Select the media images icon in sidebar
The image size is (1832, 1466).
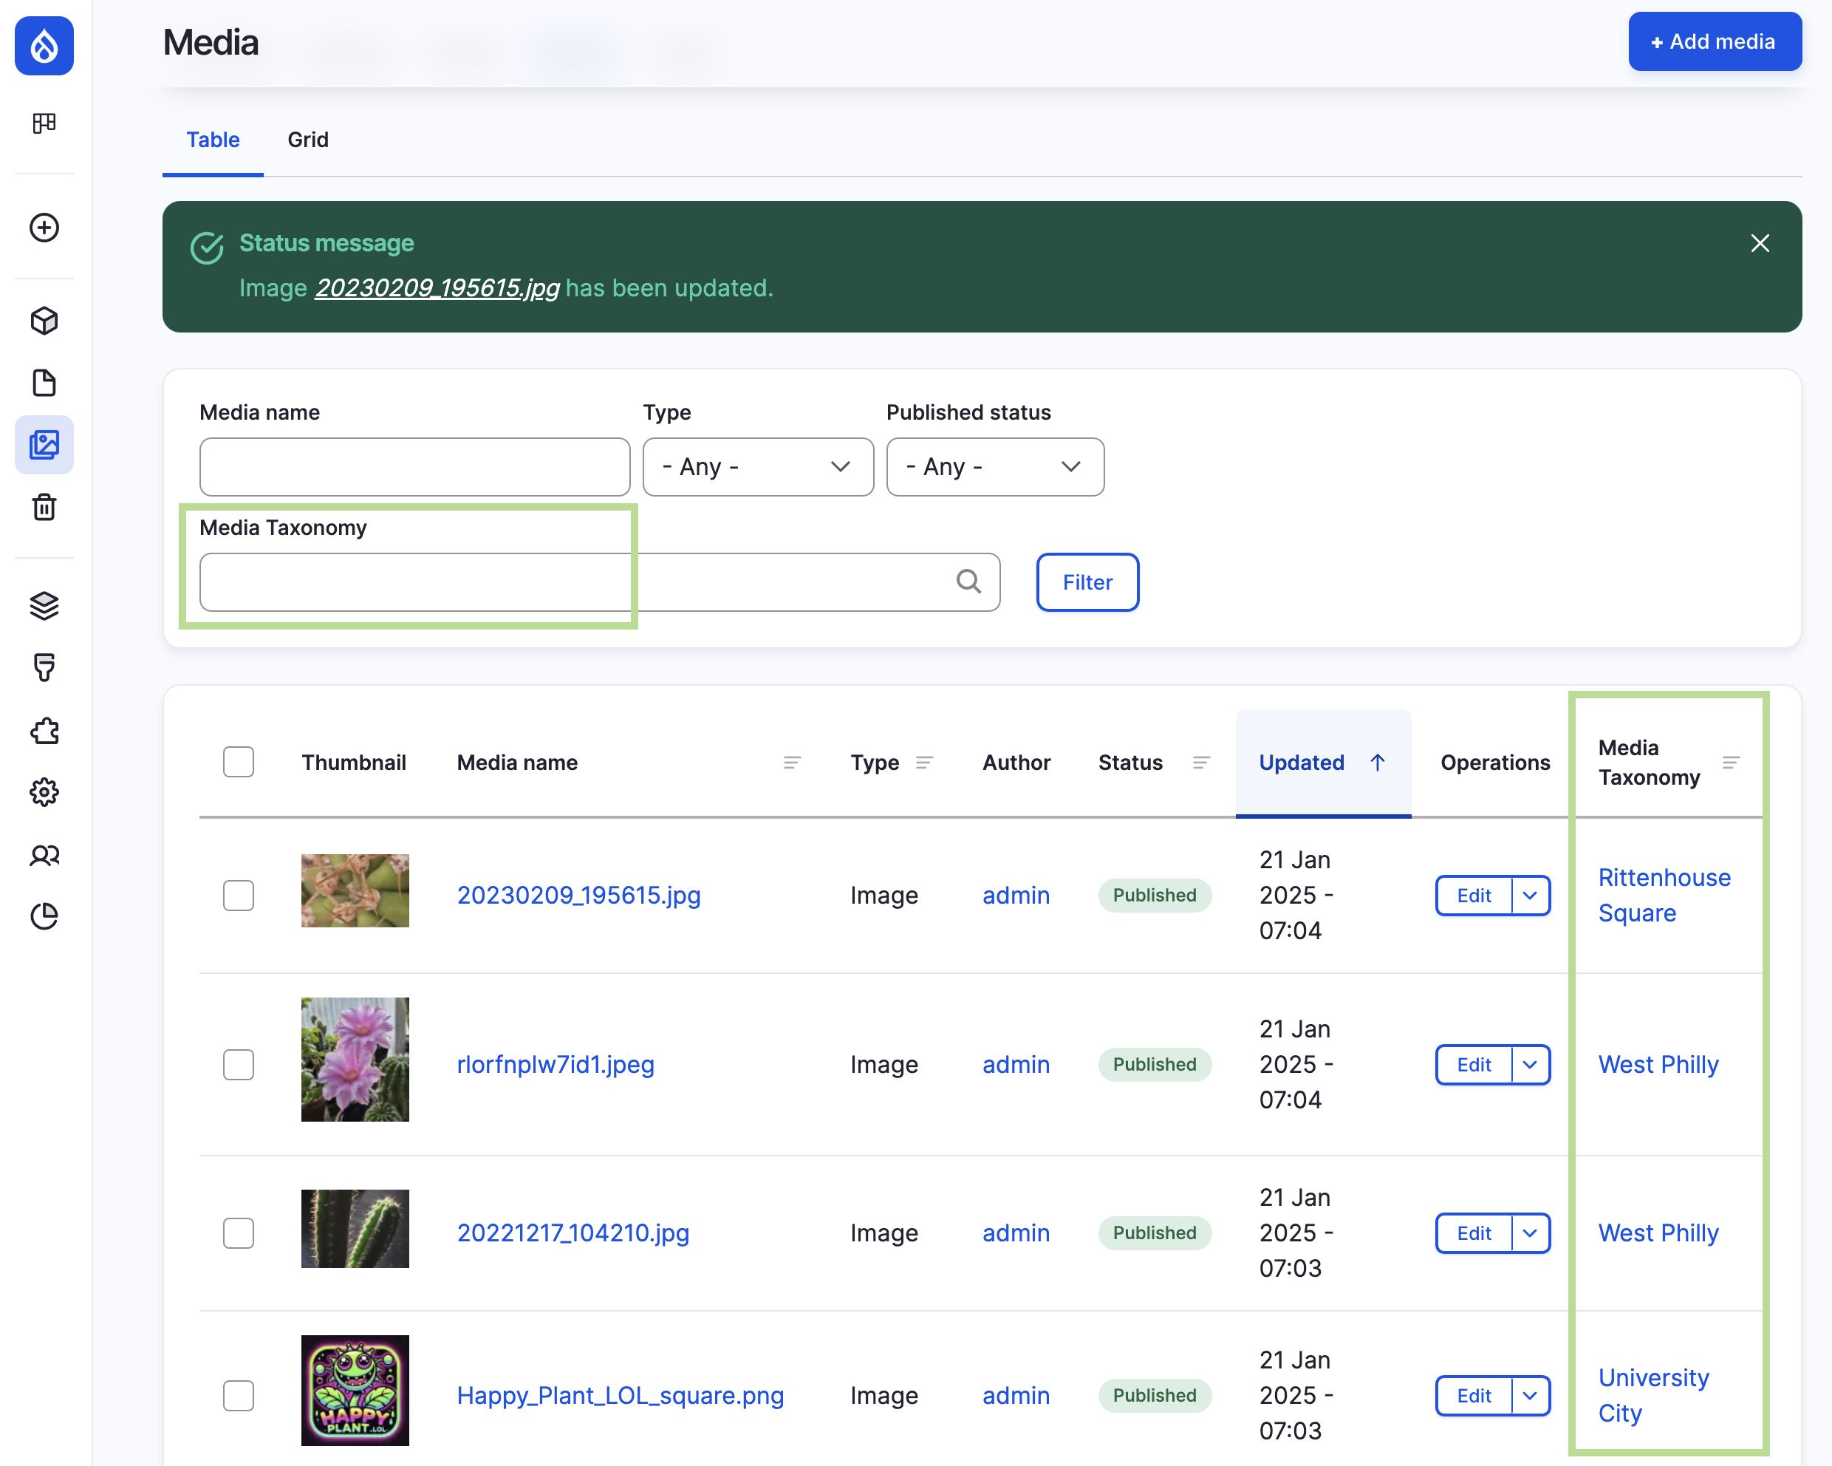44,445
